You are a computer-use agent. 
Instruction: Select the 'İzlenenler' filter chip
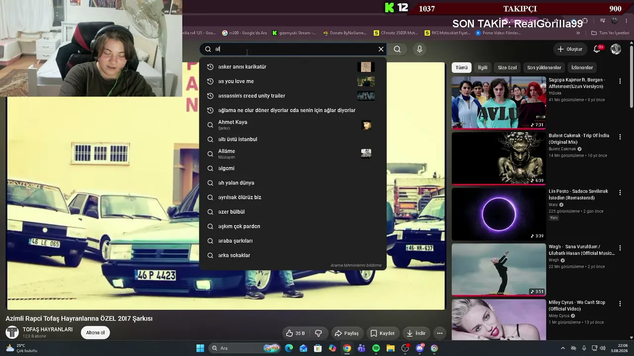coord(582,68)
